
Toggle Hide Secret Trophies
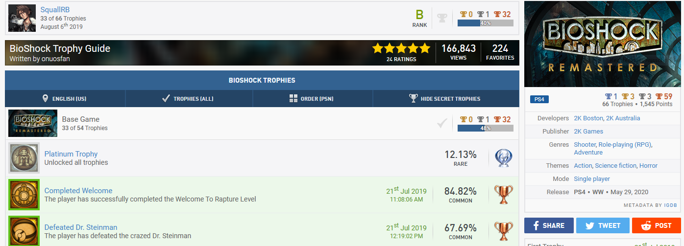pyautogui.click(x=445, y=99)
